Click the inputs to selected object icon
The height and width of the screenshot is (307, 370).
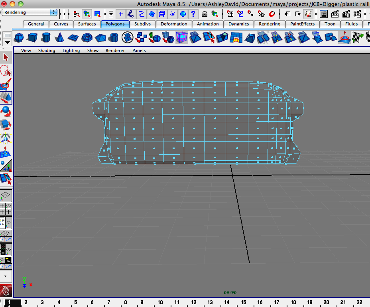pyautogui.click(x=287, y=14)
